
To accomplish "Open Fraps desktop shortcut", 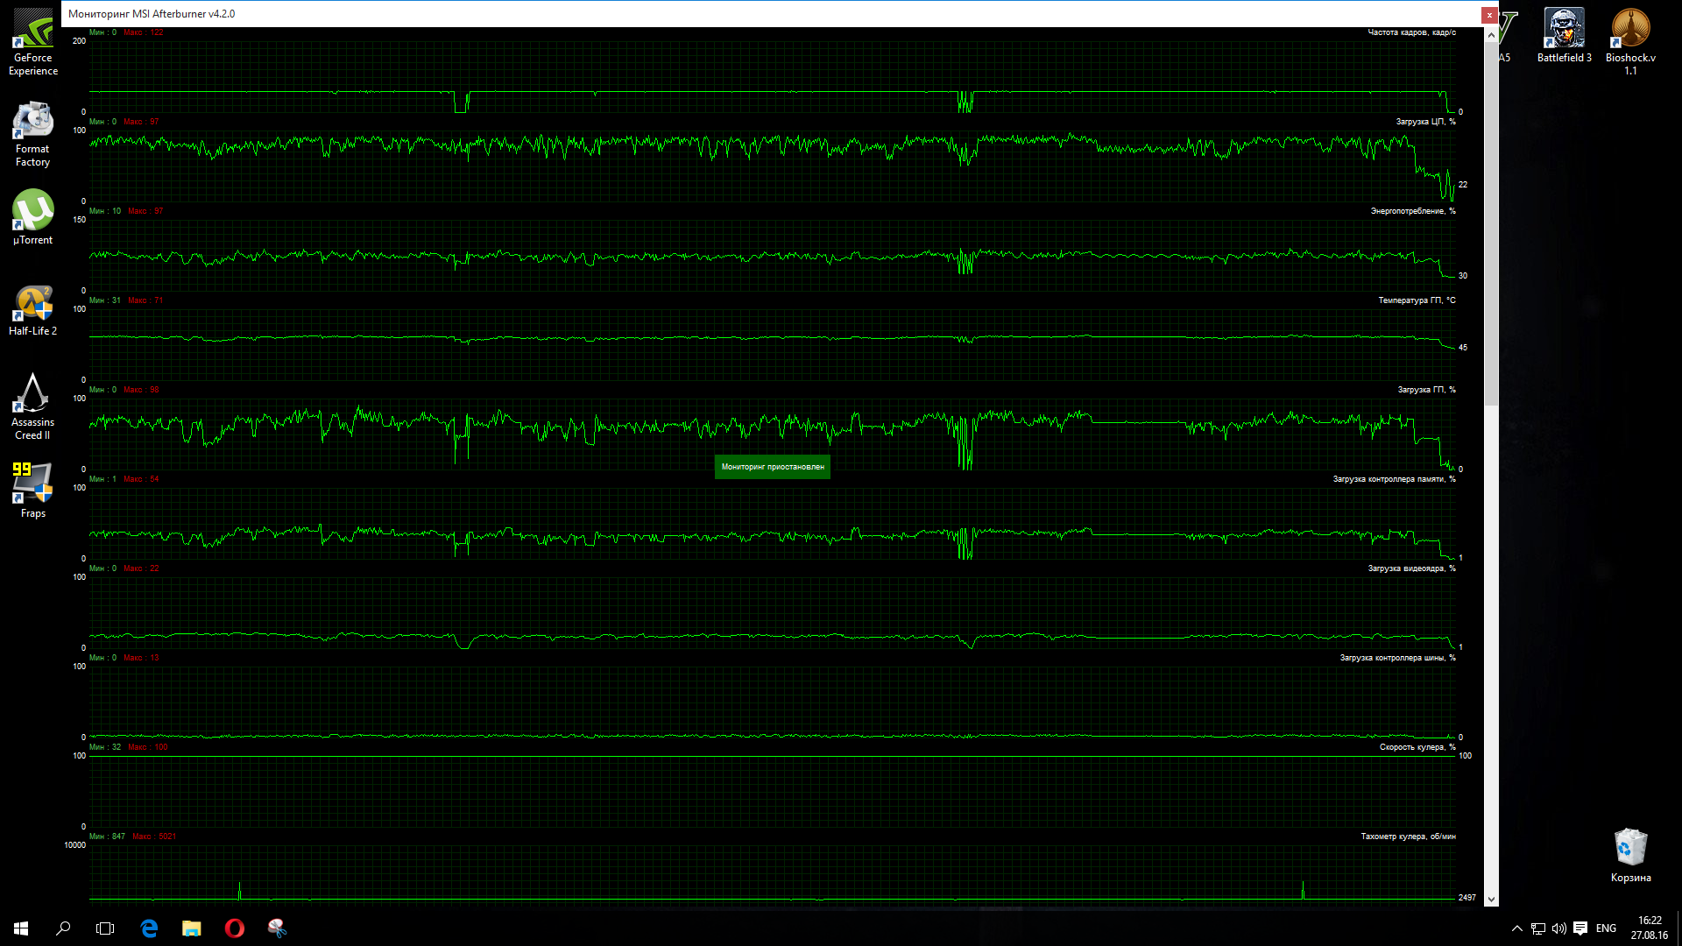I will coord(32,484).
